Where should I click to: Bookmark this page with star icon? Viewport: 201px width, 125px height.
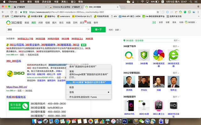point(158,12)
